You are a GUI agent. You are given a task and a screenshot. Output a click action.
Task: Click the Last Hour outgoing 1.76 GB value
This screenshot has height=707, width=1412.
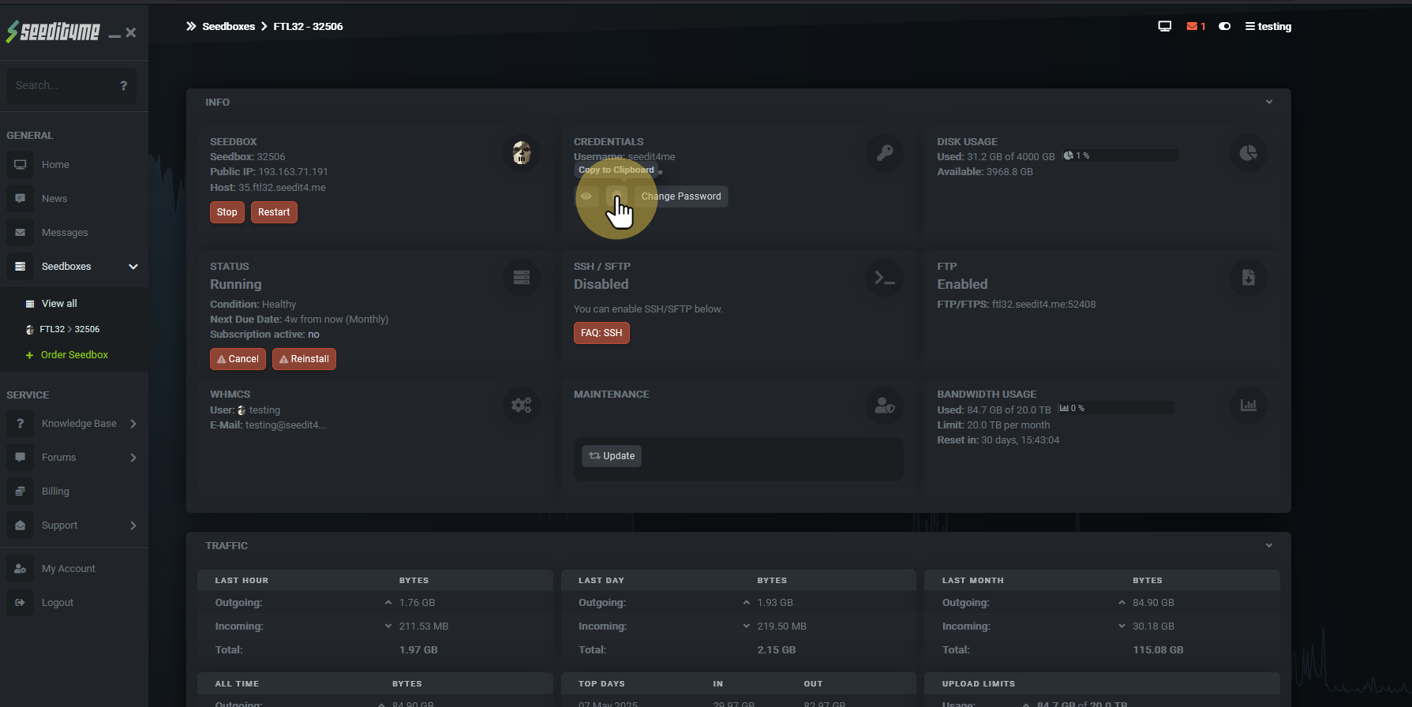click(417, 603)
